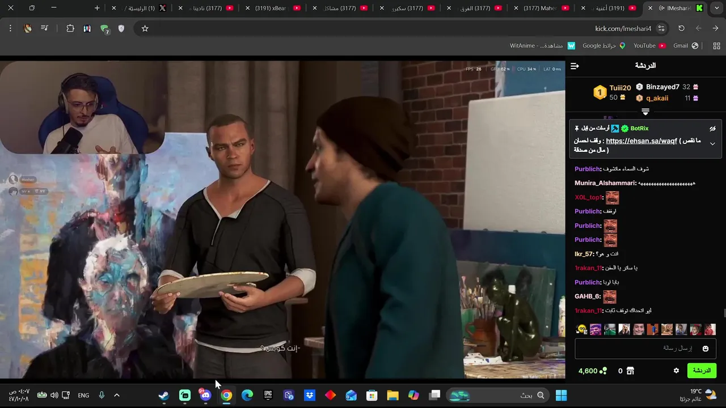Open the green shield extension with badge 7
This screenshot has width=726, height=408.
[104, 29]
